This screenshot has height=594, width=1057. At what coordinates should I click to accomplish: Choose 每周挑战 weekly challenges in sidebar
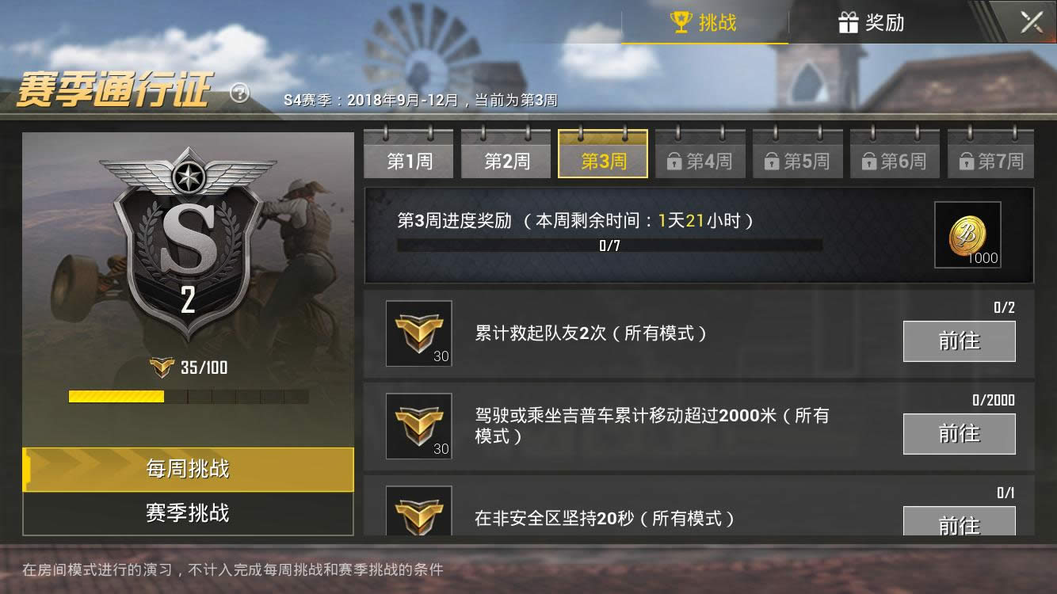(188, 469)
